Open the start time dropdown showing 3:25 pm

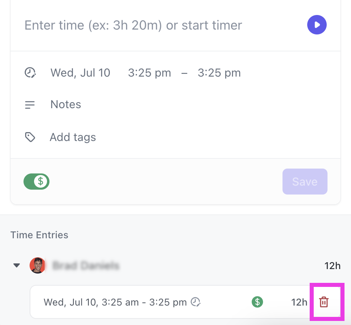pyautogui.click(x=149, y=73)
